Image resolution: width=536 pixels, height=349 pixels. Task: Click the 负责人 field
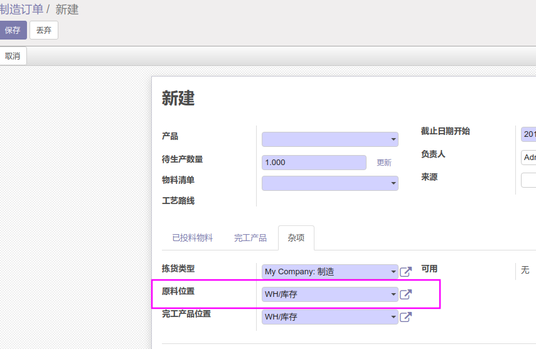click(528, 157)
